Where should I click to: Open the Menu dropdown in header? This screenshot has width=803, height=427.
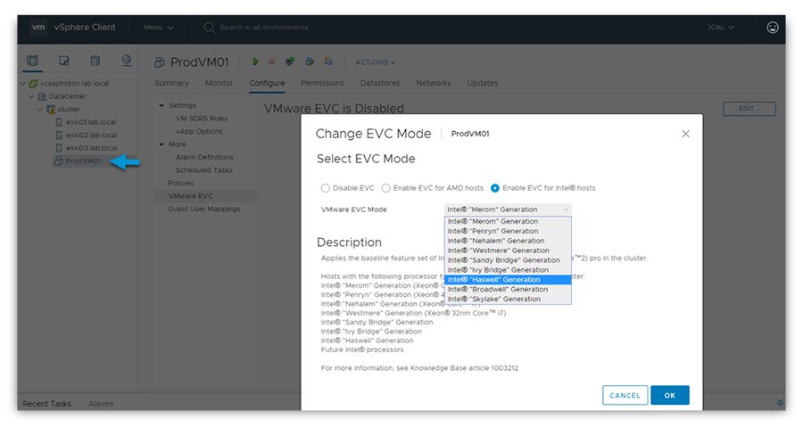[x=159, y=28]
